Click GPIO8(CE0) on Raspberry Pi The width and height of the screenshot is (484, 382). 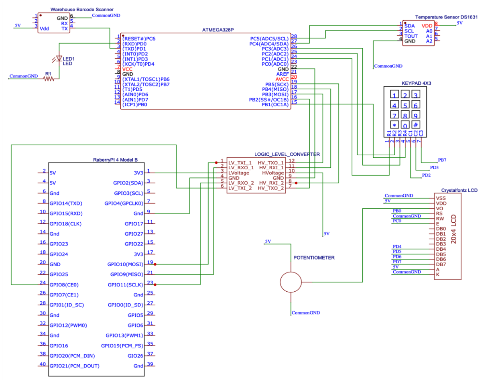(x=64, y=284)
